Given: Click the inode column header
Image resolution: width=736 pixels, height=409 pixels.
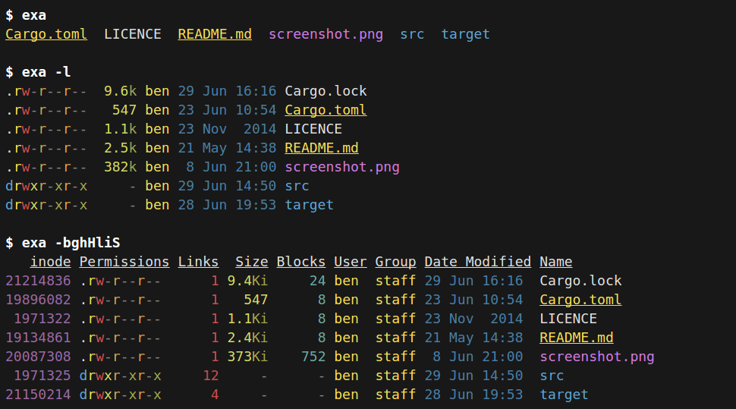Looking at the screenshot, I should tap(50, 262).
